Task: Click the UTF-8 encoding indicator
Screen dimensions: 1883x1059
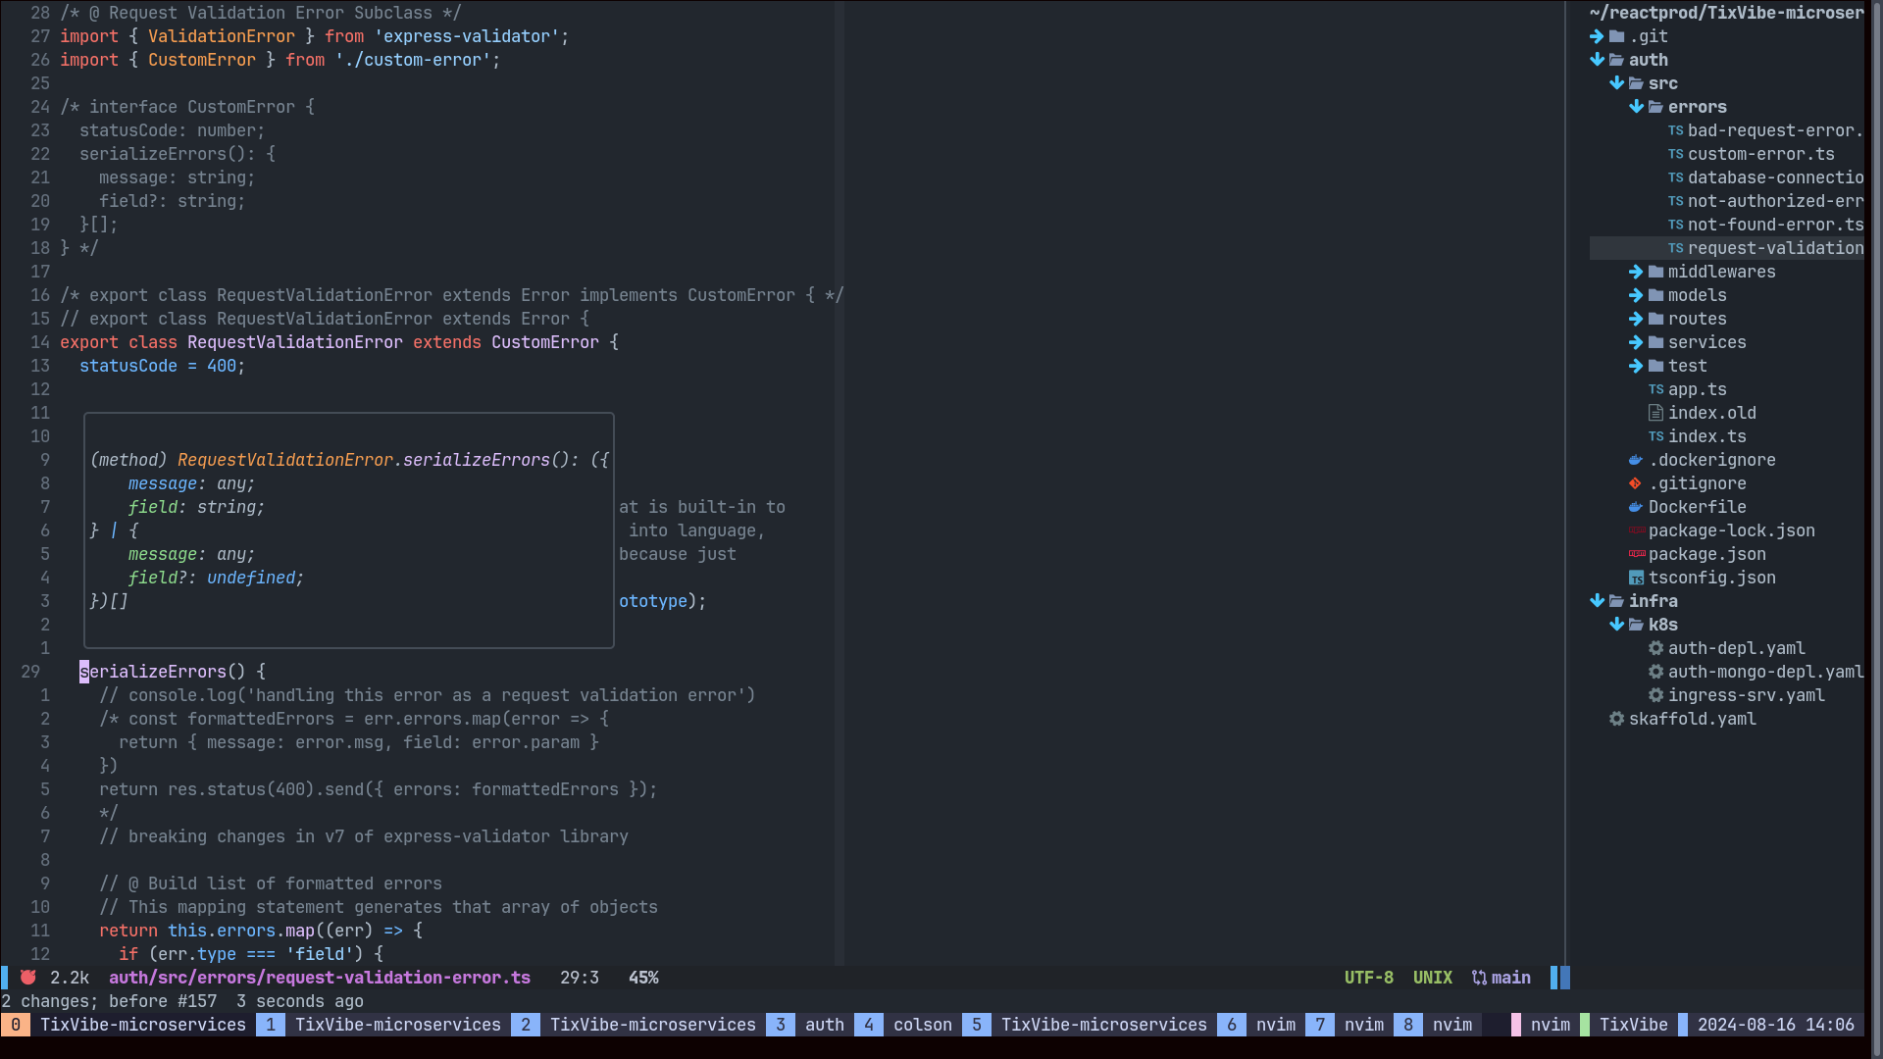Action: point(1368,978)
